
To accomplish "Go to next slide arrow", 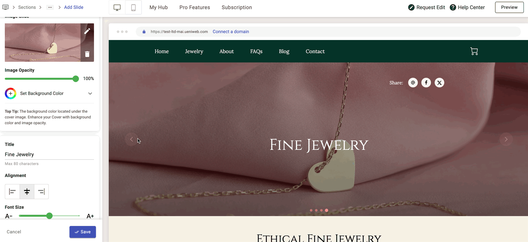I will click(506, 139).
